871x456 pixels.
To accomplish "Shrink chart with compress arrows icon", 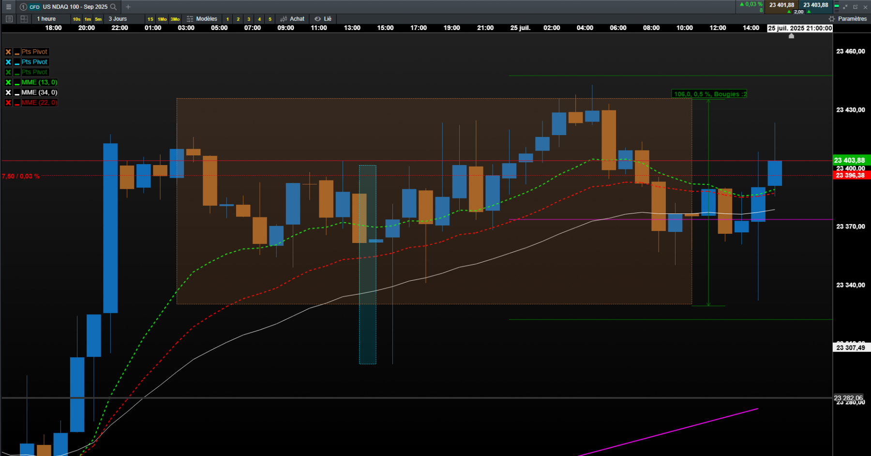I will [845, 7].
